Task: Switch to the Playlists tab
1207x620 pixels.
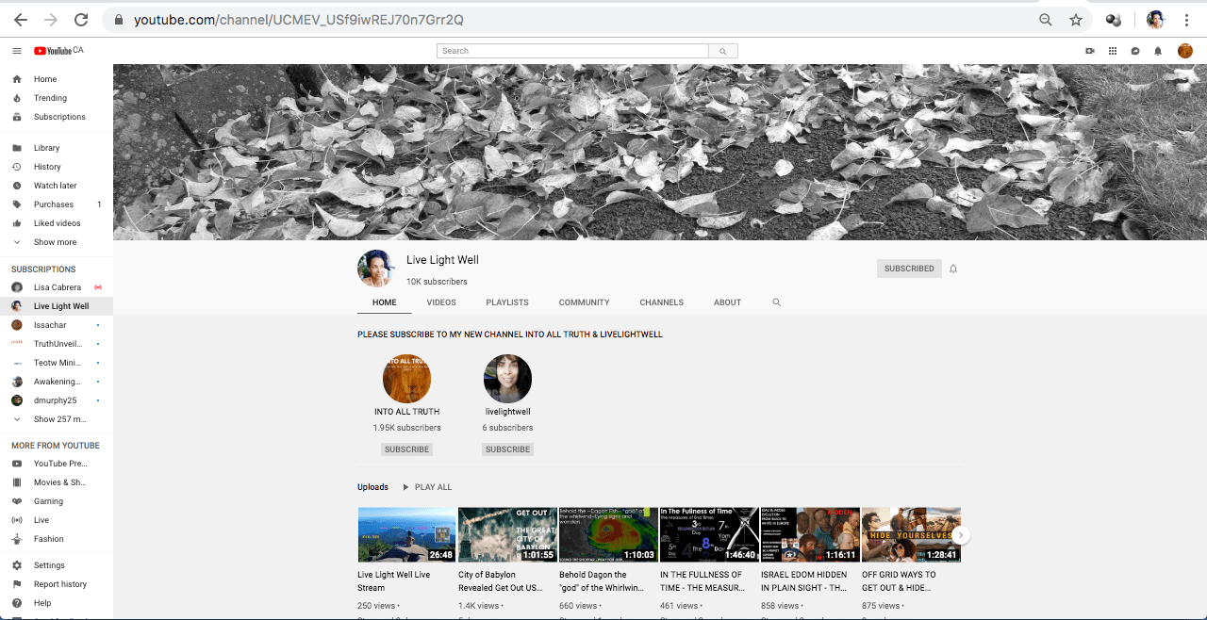Action: (x=507, y=302)
